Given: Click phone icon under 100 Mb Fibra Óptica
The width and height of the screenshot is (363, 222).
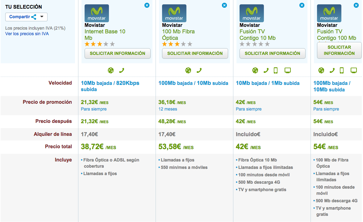Looking at the screenshot, I should (x=199, y=70).
